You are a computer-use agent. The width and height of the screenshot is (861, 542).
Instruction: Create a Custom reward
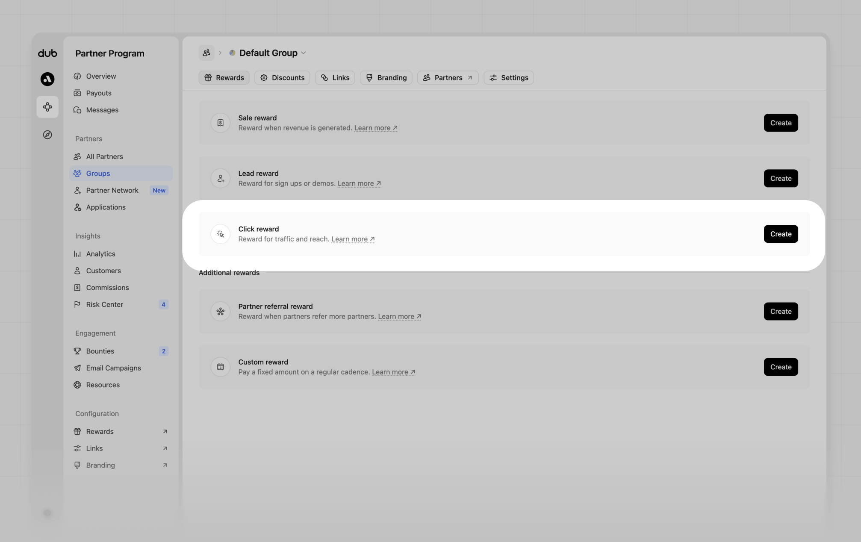tap(781, 367)
